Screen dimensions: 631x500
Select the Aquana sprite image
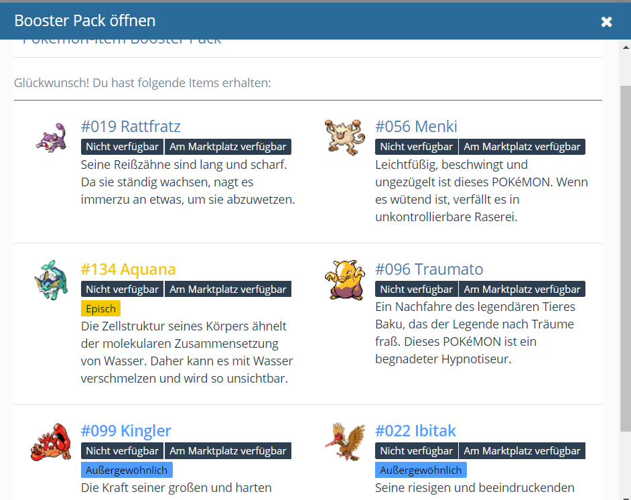click(51, 279)
